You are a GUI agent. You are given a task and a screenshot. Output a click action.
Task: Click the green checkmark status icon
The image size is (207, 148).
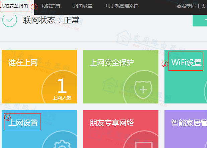pos(10,19)
